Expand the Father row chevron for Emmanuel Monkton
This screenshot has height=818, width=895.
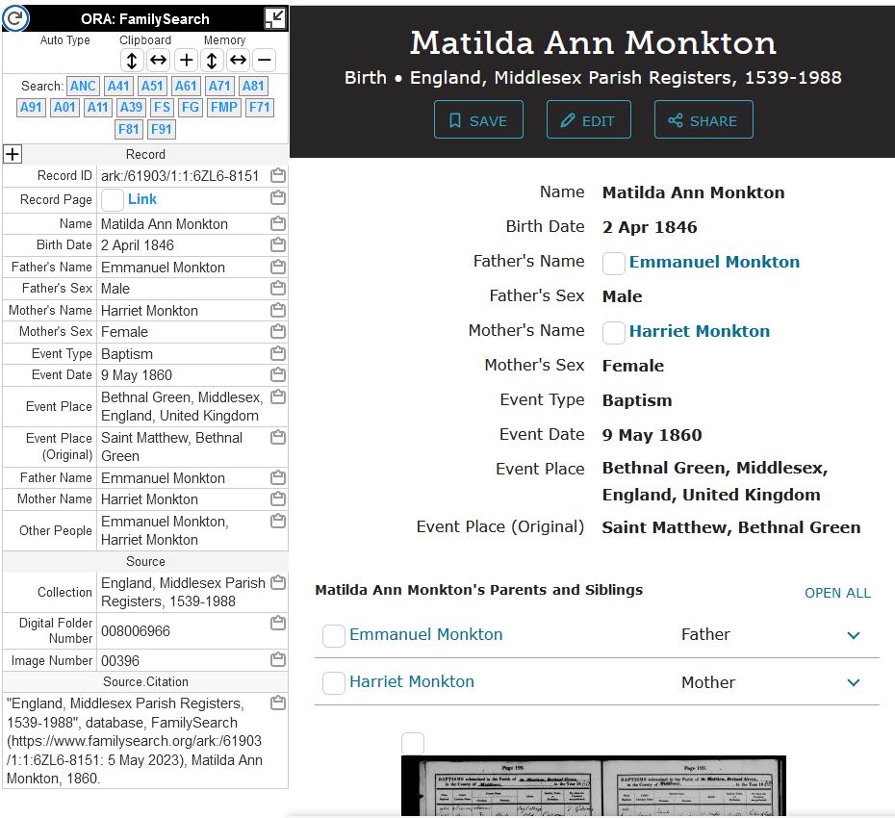(853, 635)
